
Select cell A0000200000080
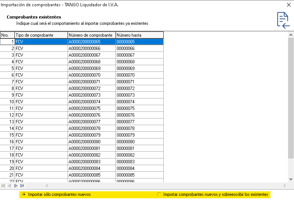92,142
